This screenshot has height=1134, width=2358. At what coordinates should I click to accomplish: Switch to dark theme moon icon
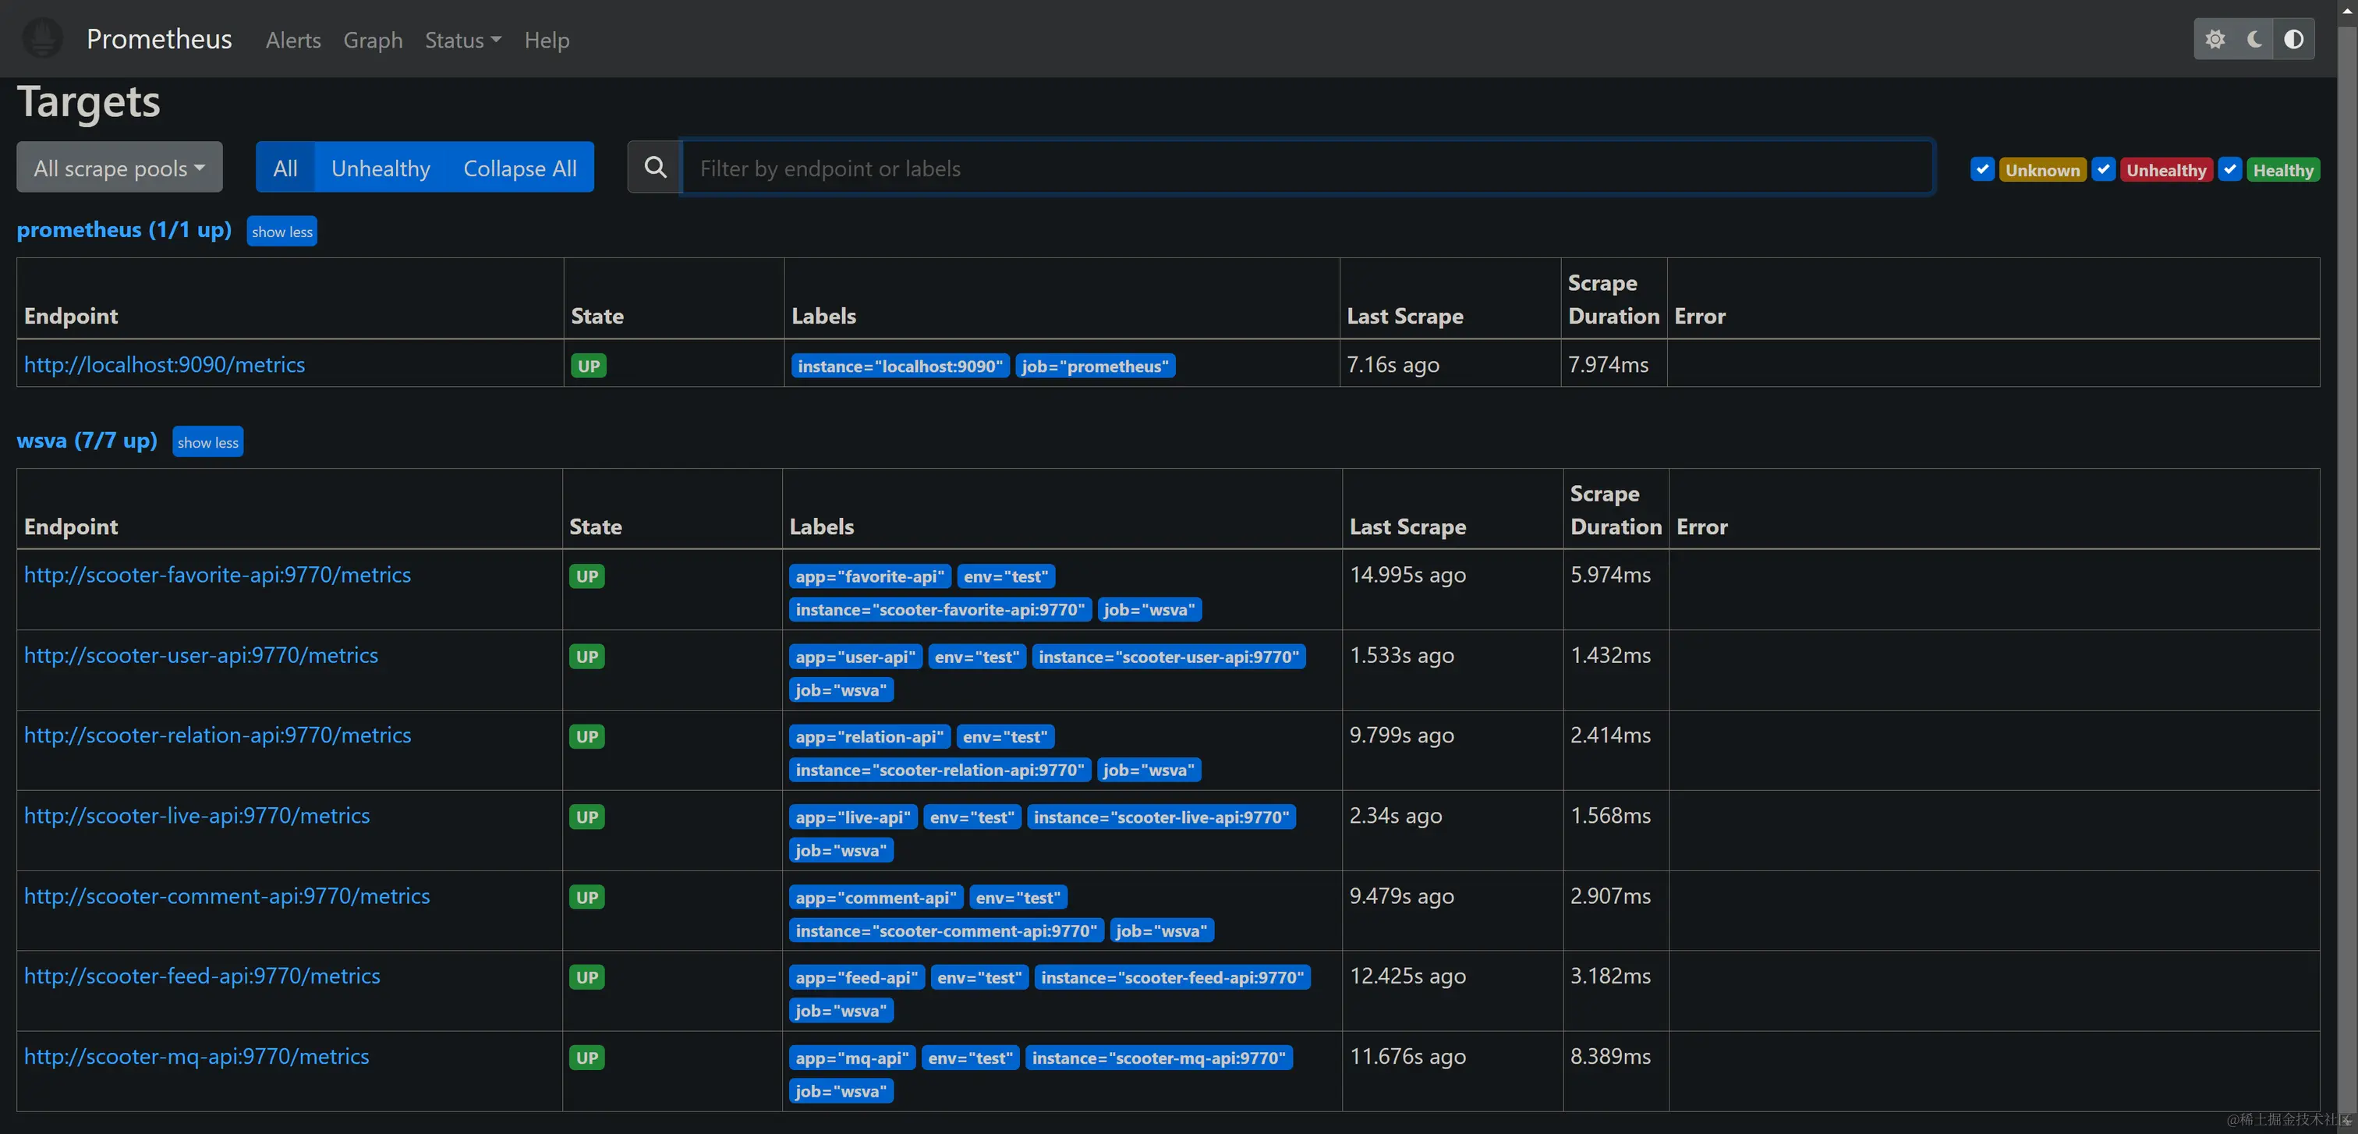tap(2254, 39)
